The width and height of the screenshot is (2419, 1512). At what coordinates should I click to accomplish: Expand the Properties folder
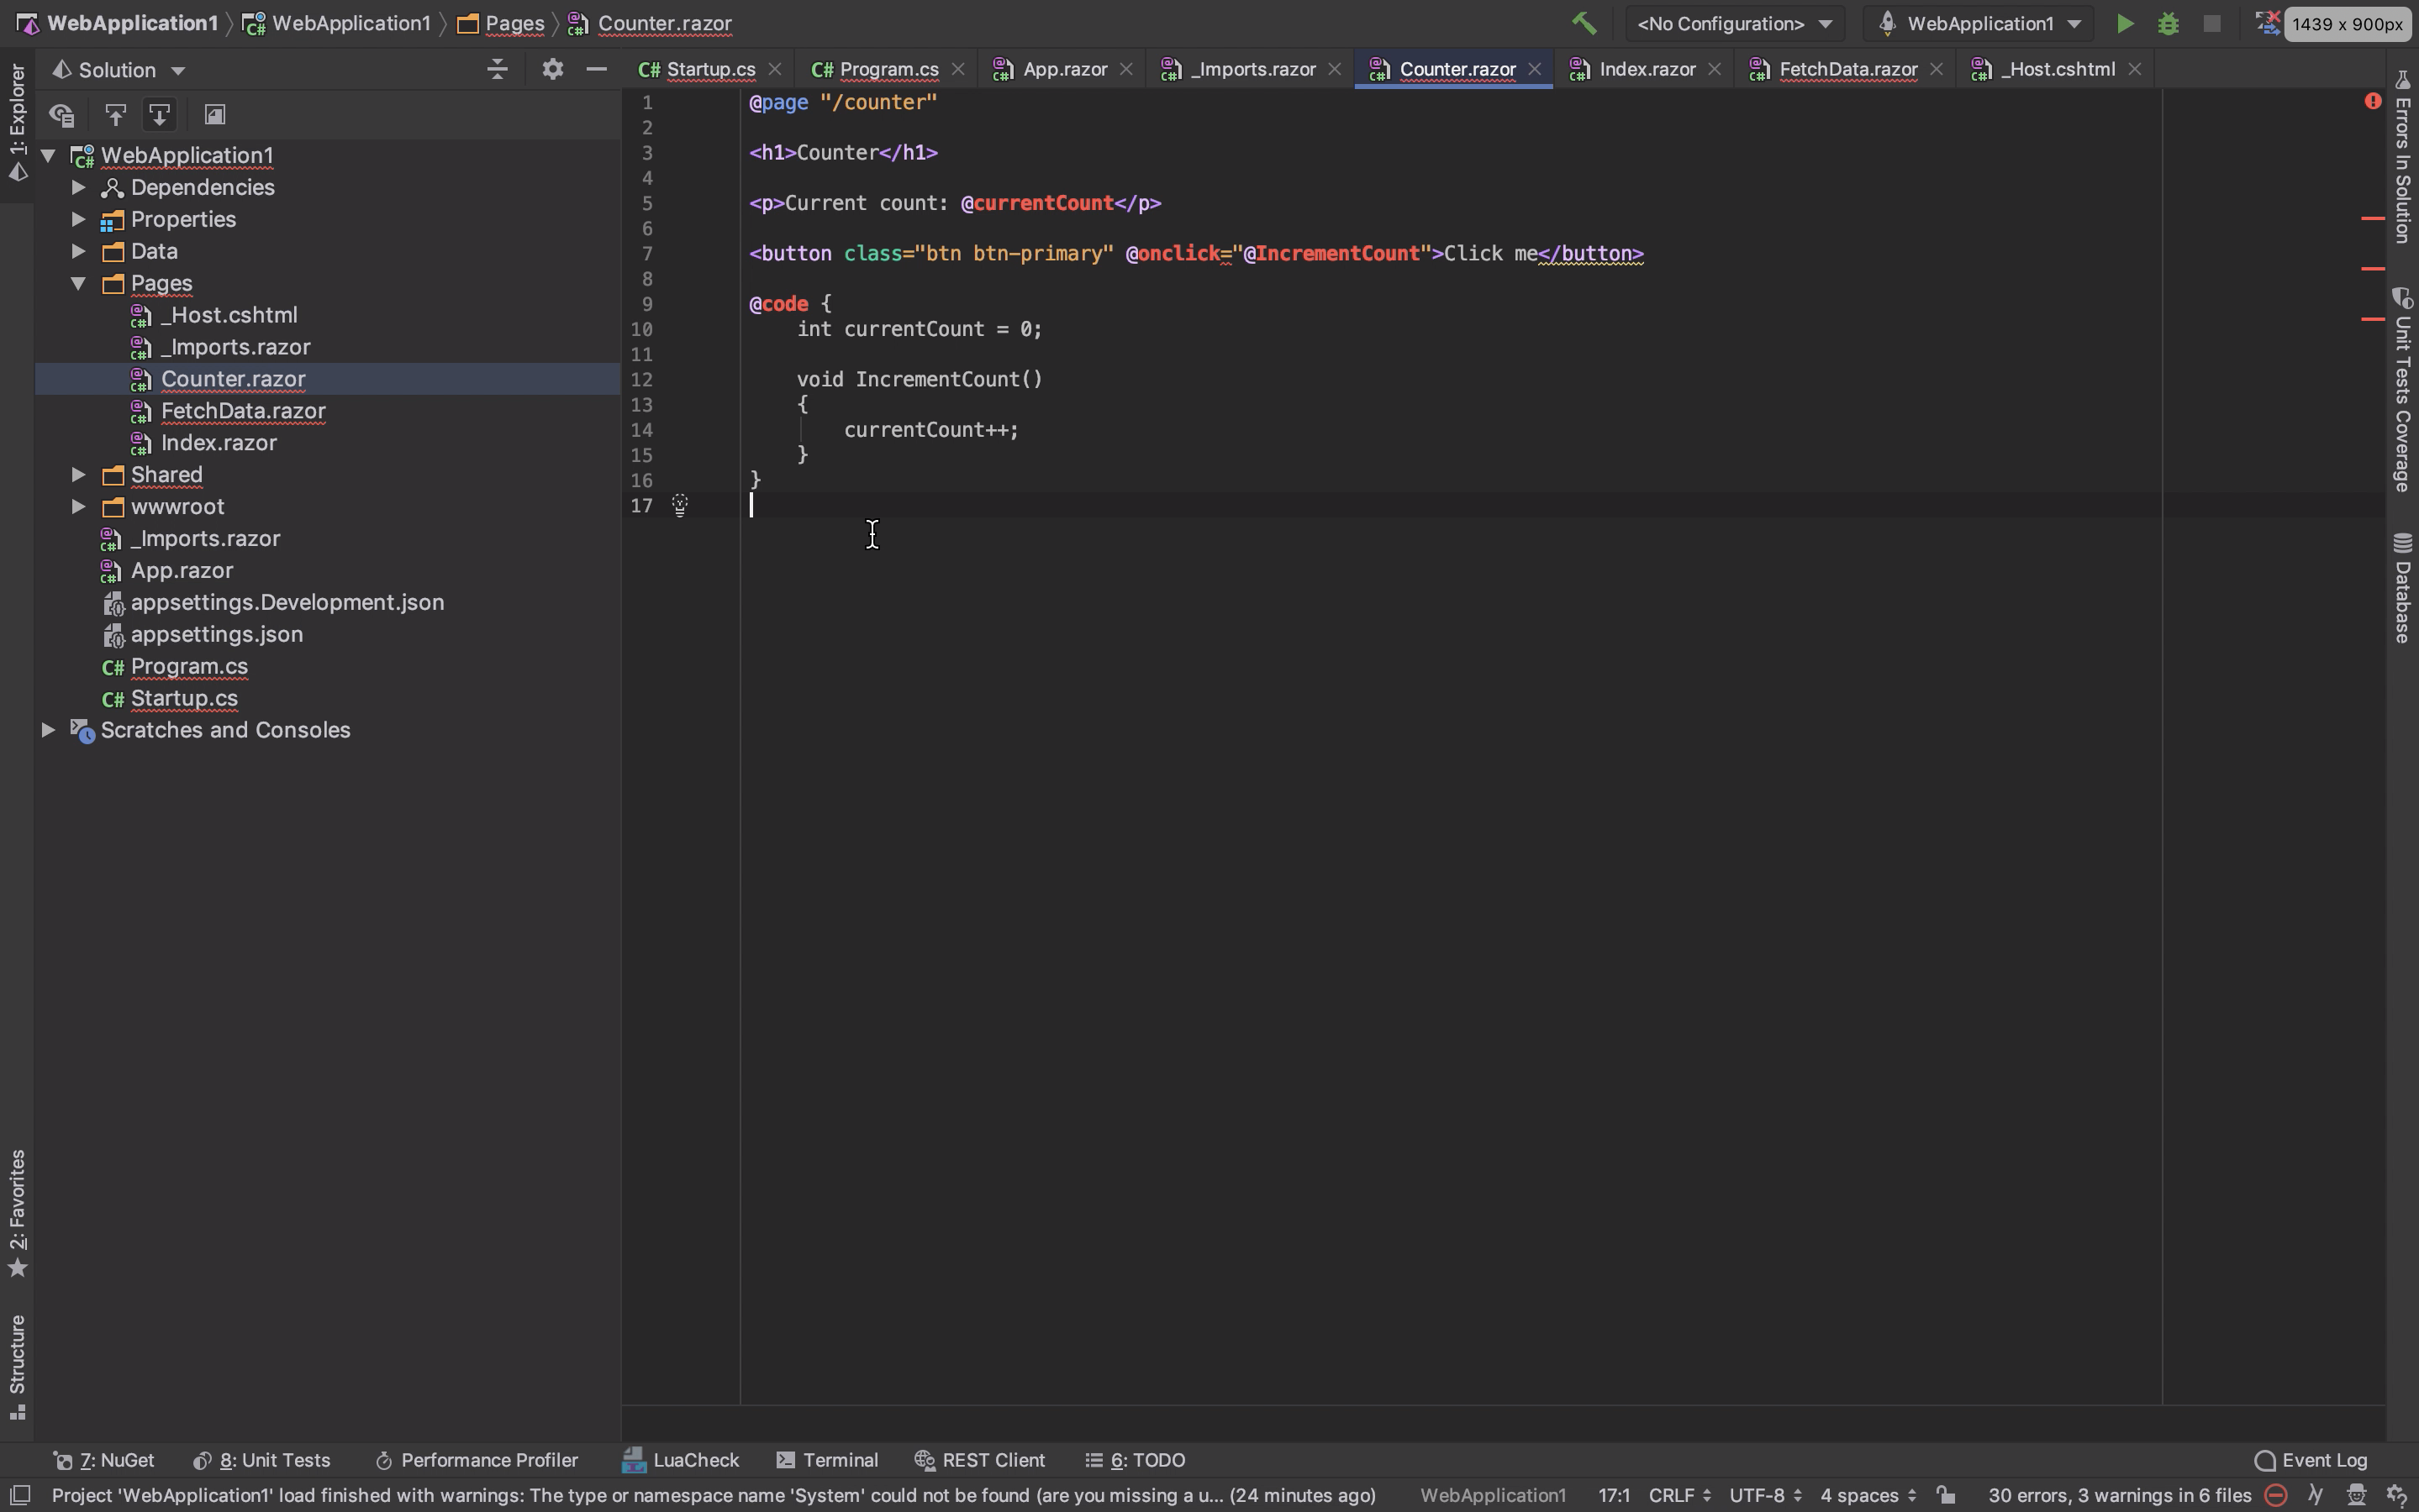click(78, 219)
